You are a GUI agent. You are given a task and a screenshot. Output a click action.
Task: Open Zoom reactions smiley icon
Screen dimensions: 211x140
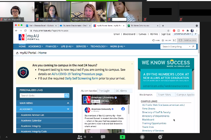(x=160, y=137)
